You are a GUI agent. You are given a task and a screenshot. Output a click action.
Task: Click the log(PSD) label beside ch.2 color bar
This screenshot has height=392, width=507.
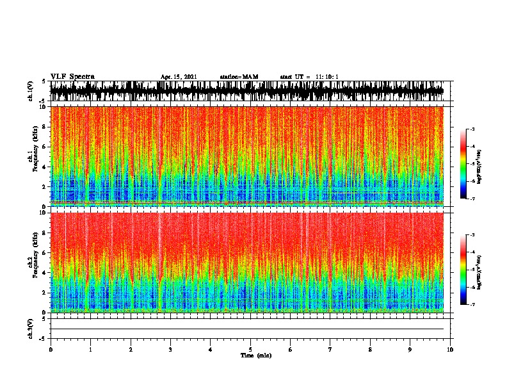[479, 273]
